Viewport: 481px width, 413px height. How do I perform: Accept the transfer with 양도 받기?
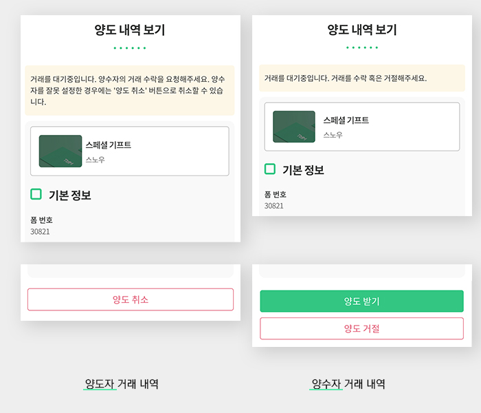[x=361, y=301]
